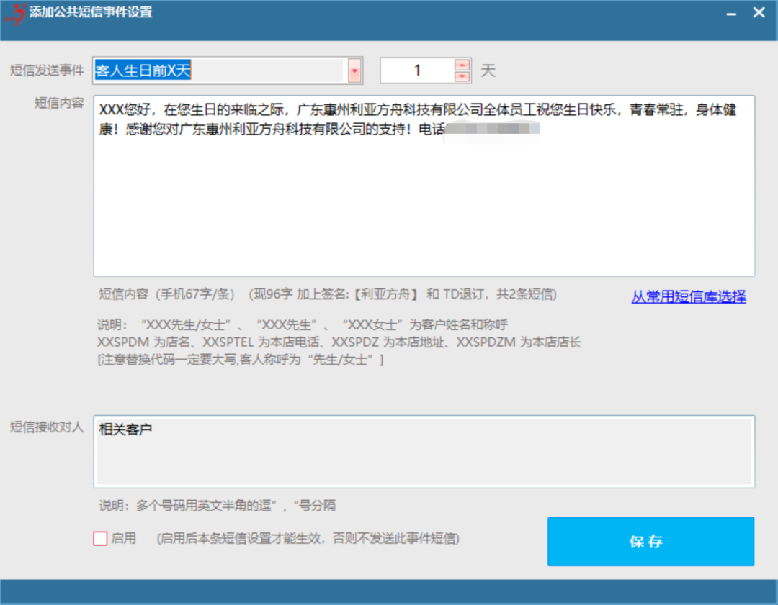The width and height of the screenshot is (778, 605).
Task: Decrease the day count with the down stepper arrow
Action: pyautogui.click(x=462, y=76)
